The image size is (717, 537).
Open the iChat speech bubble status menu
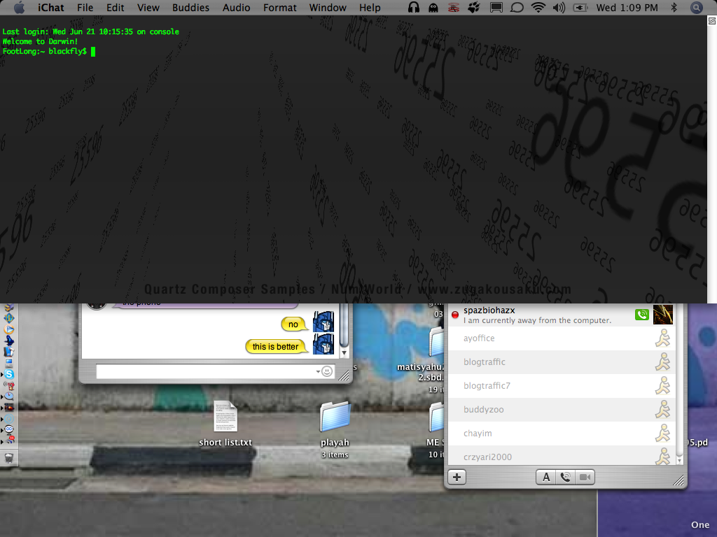pos(517,8)
